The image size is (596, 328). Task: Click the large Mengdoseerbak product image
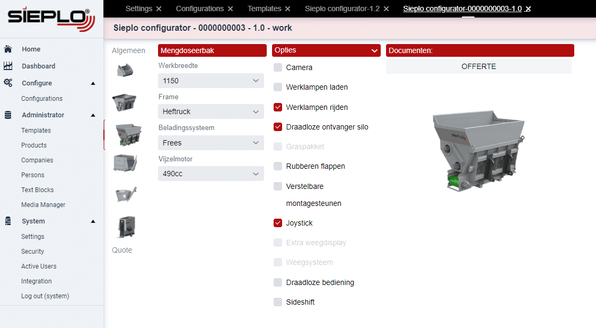pyautogui.click(x=479, y=151)
